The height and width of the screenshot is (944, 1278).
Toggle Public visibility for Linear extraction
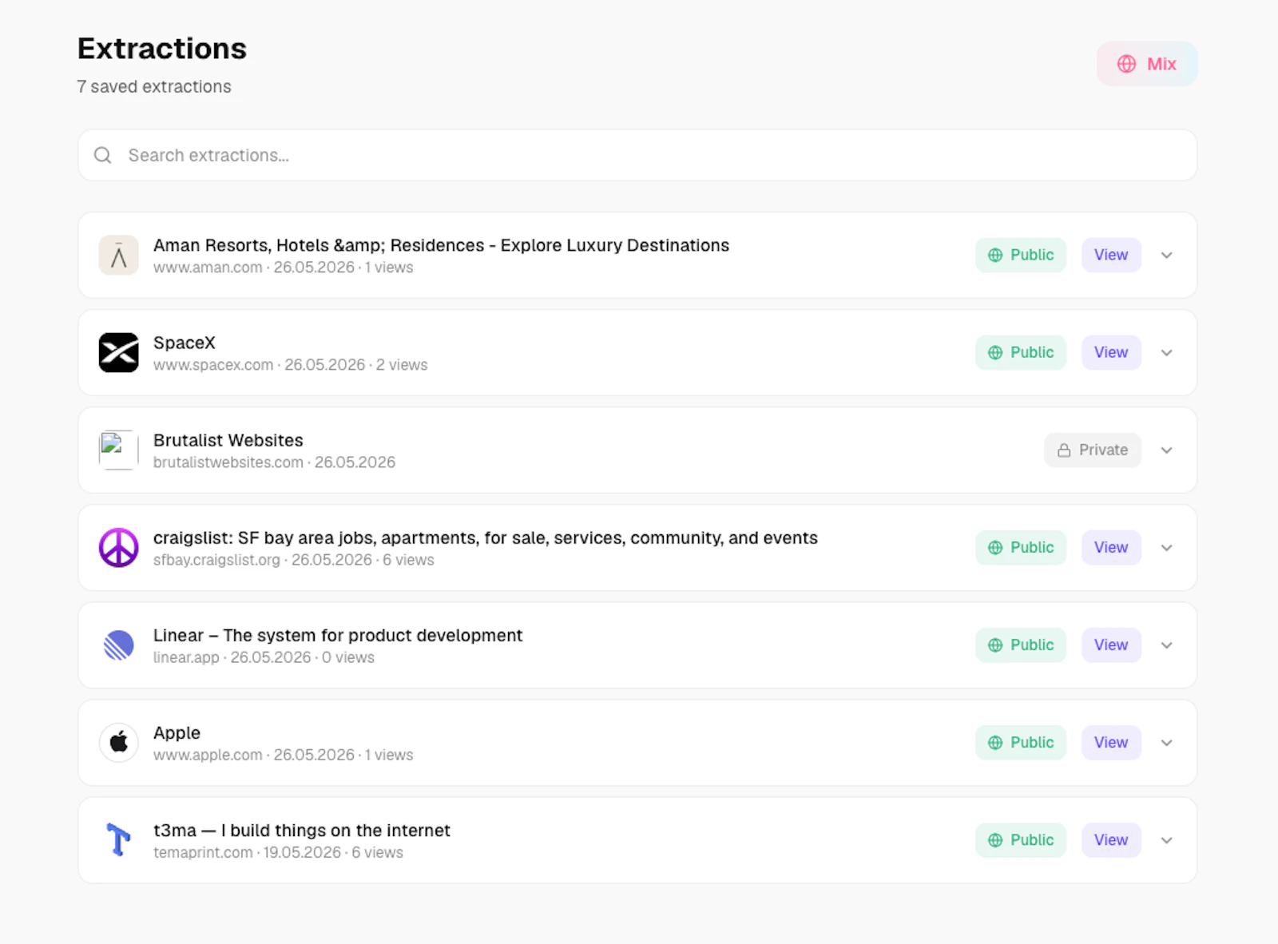pos(1021,645)
